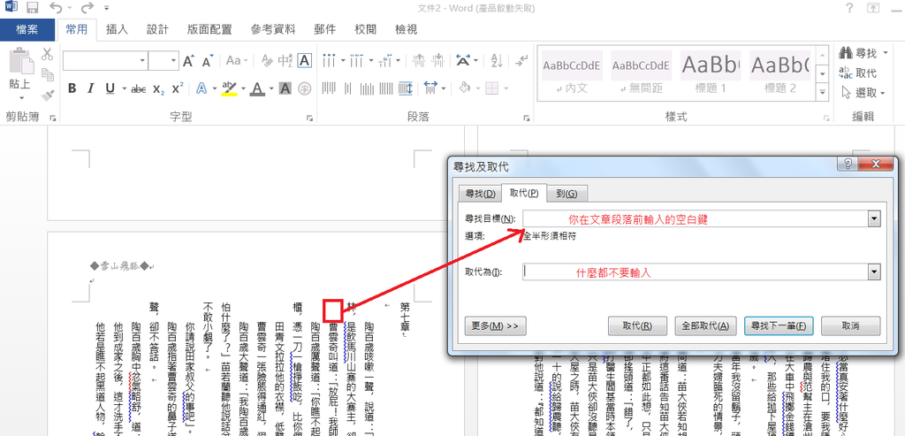Toggle superscript x2 button
Viewport: 905px width, 436px height.
pos(177,88)
